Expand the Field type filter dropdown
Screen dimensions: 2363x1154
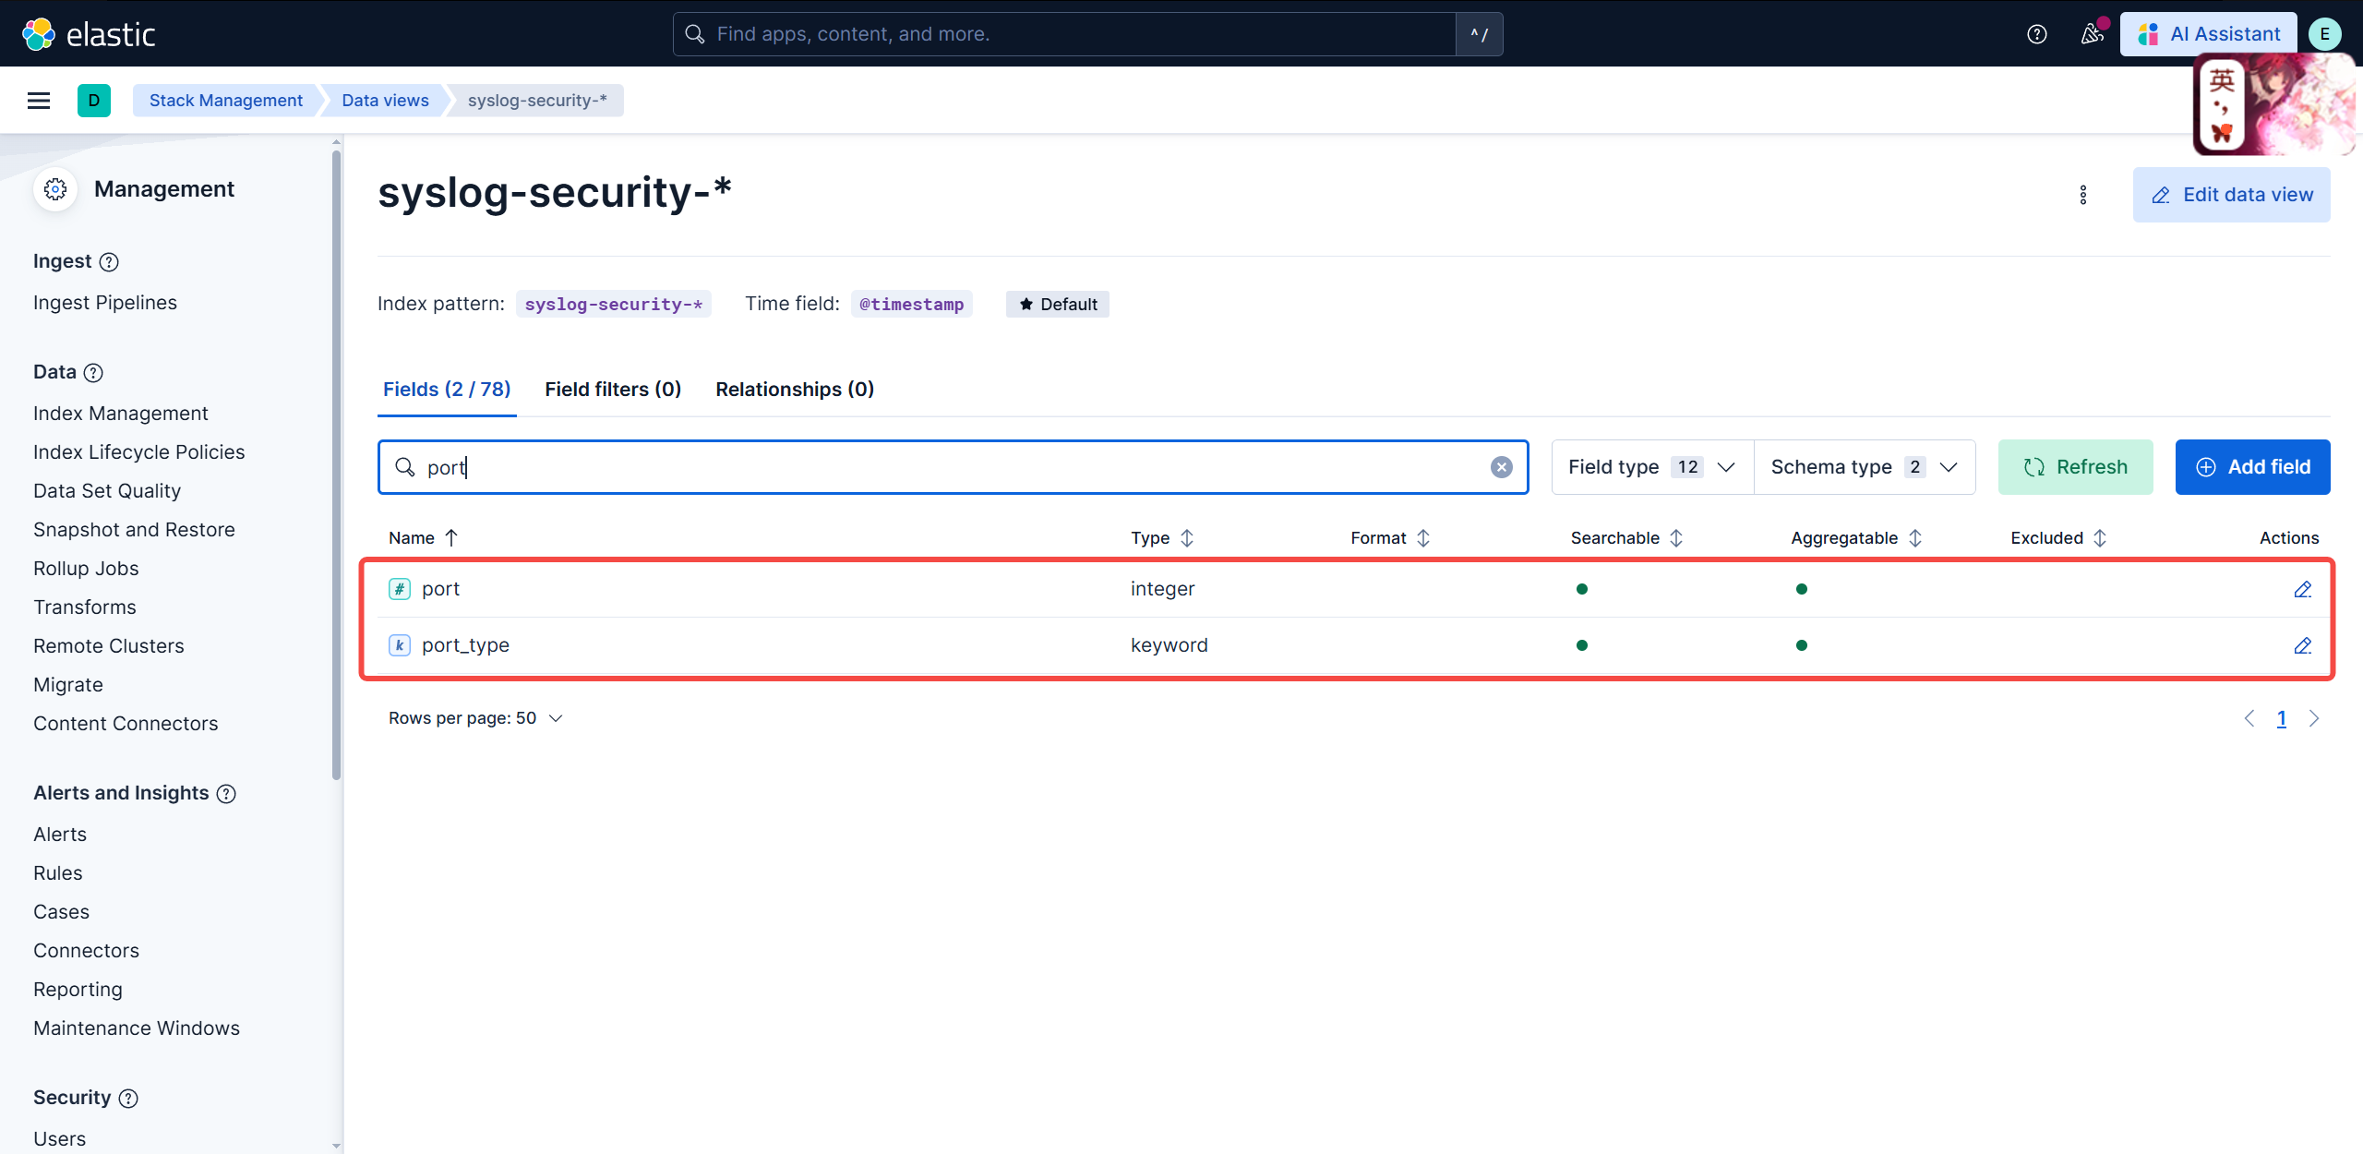1651,467
